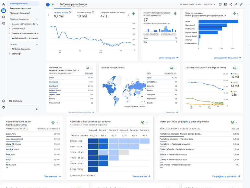Open Biblioteca in the sidebar
Image resolution: width=250 pixels, height=188 pixels.
point(18,101)
